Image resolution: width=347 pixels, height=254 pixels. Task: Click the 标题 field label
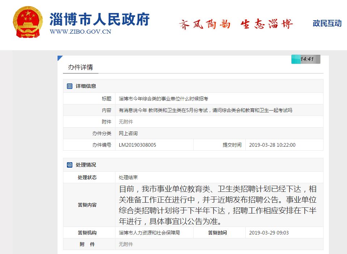click(x=106, y=99)
